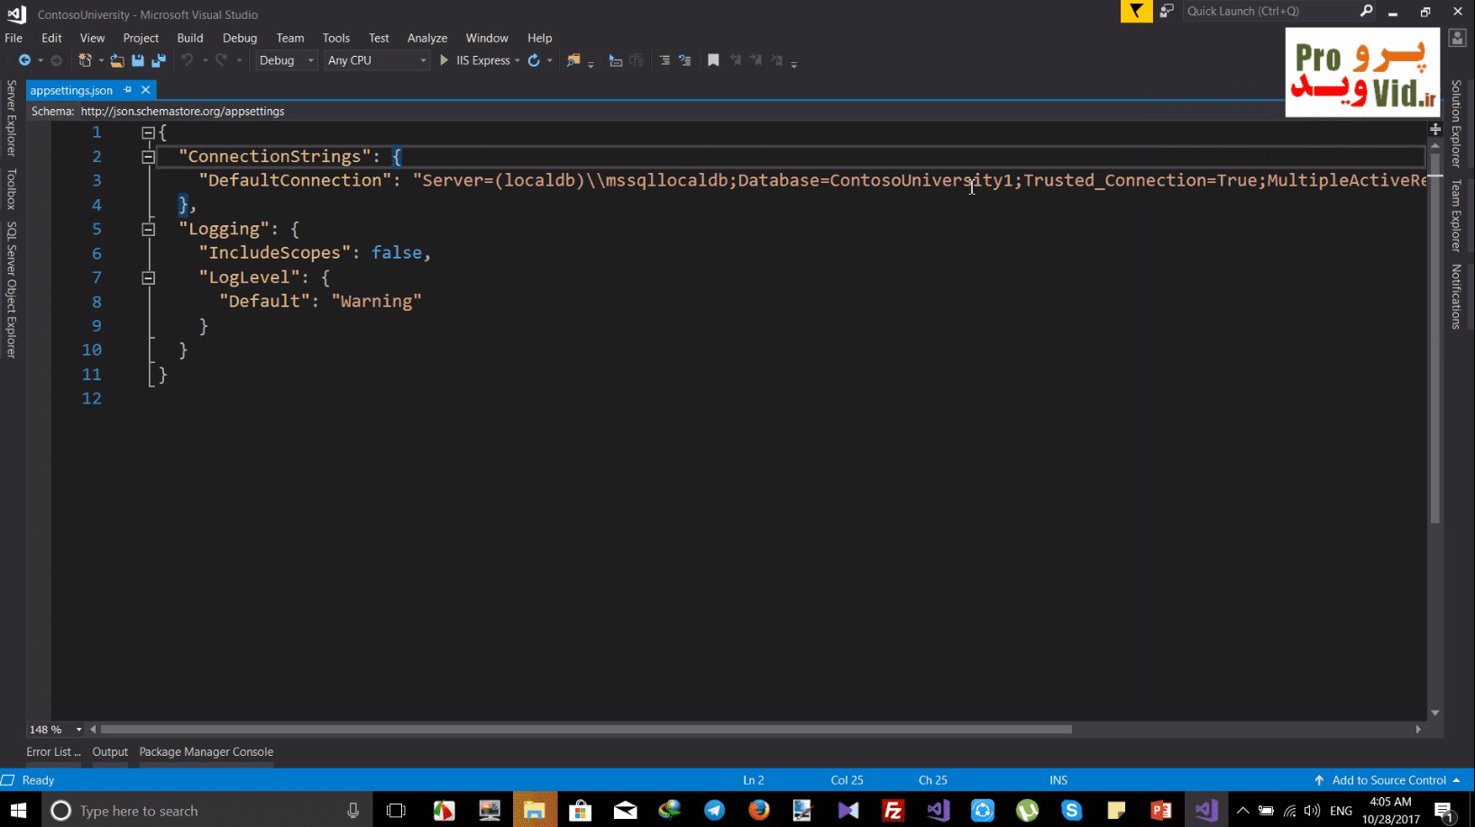Open the Any CPU platform dropdown
1475x827 pixels.
376,60
